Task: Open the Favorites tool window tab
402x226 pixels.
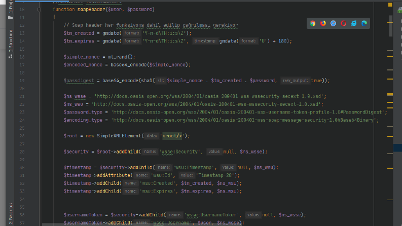Action: [11, 214]
